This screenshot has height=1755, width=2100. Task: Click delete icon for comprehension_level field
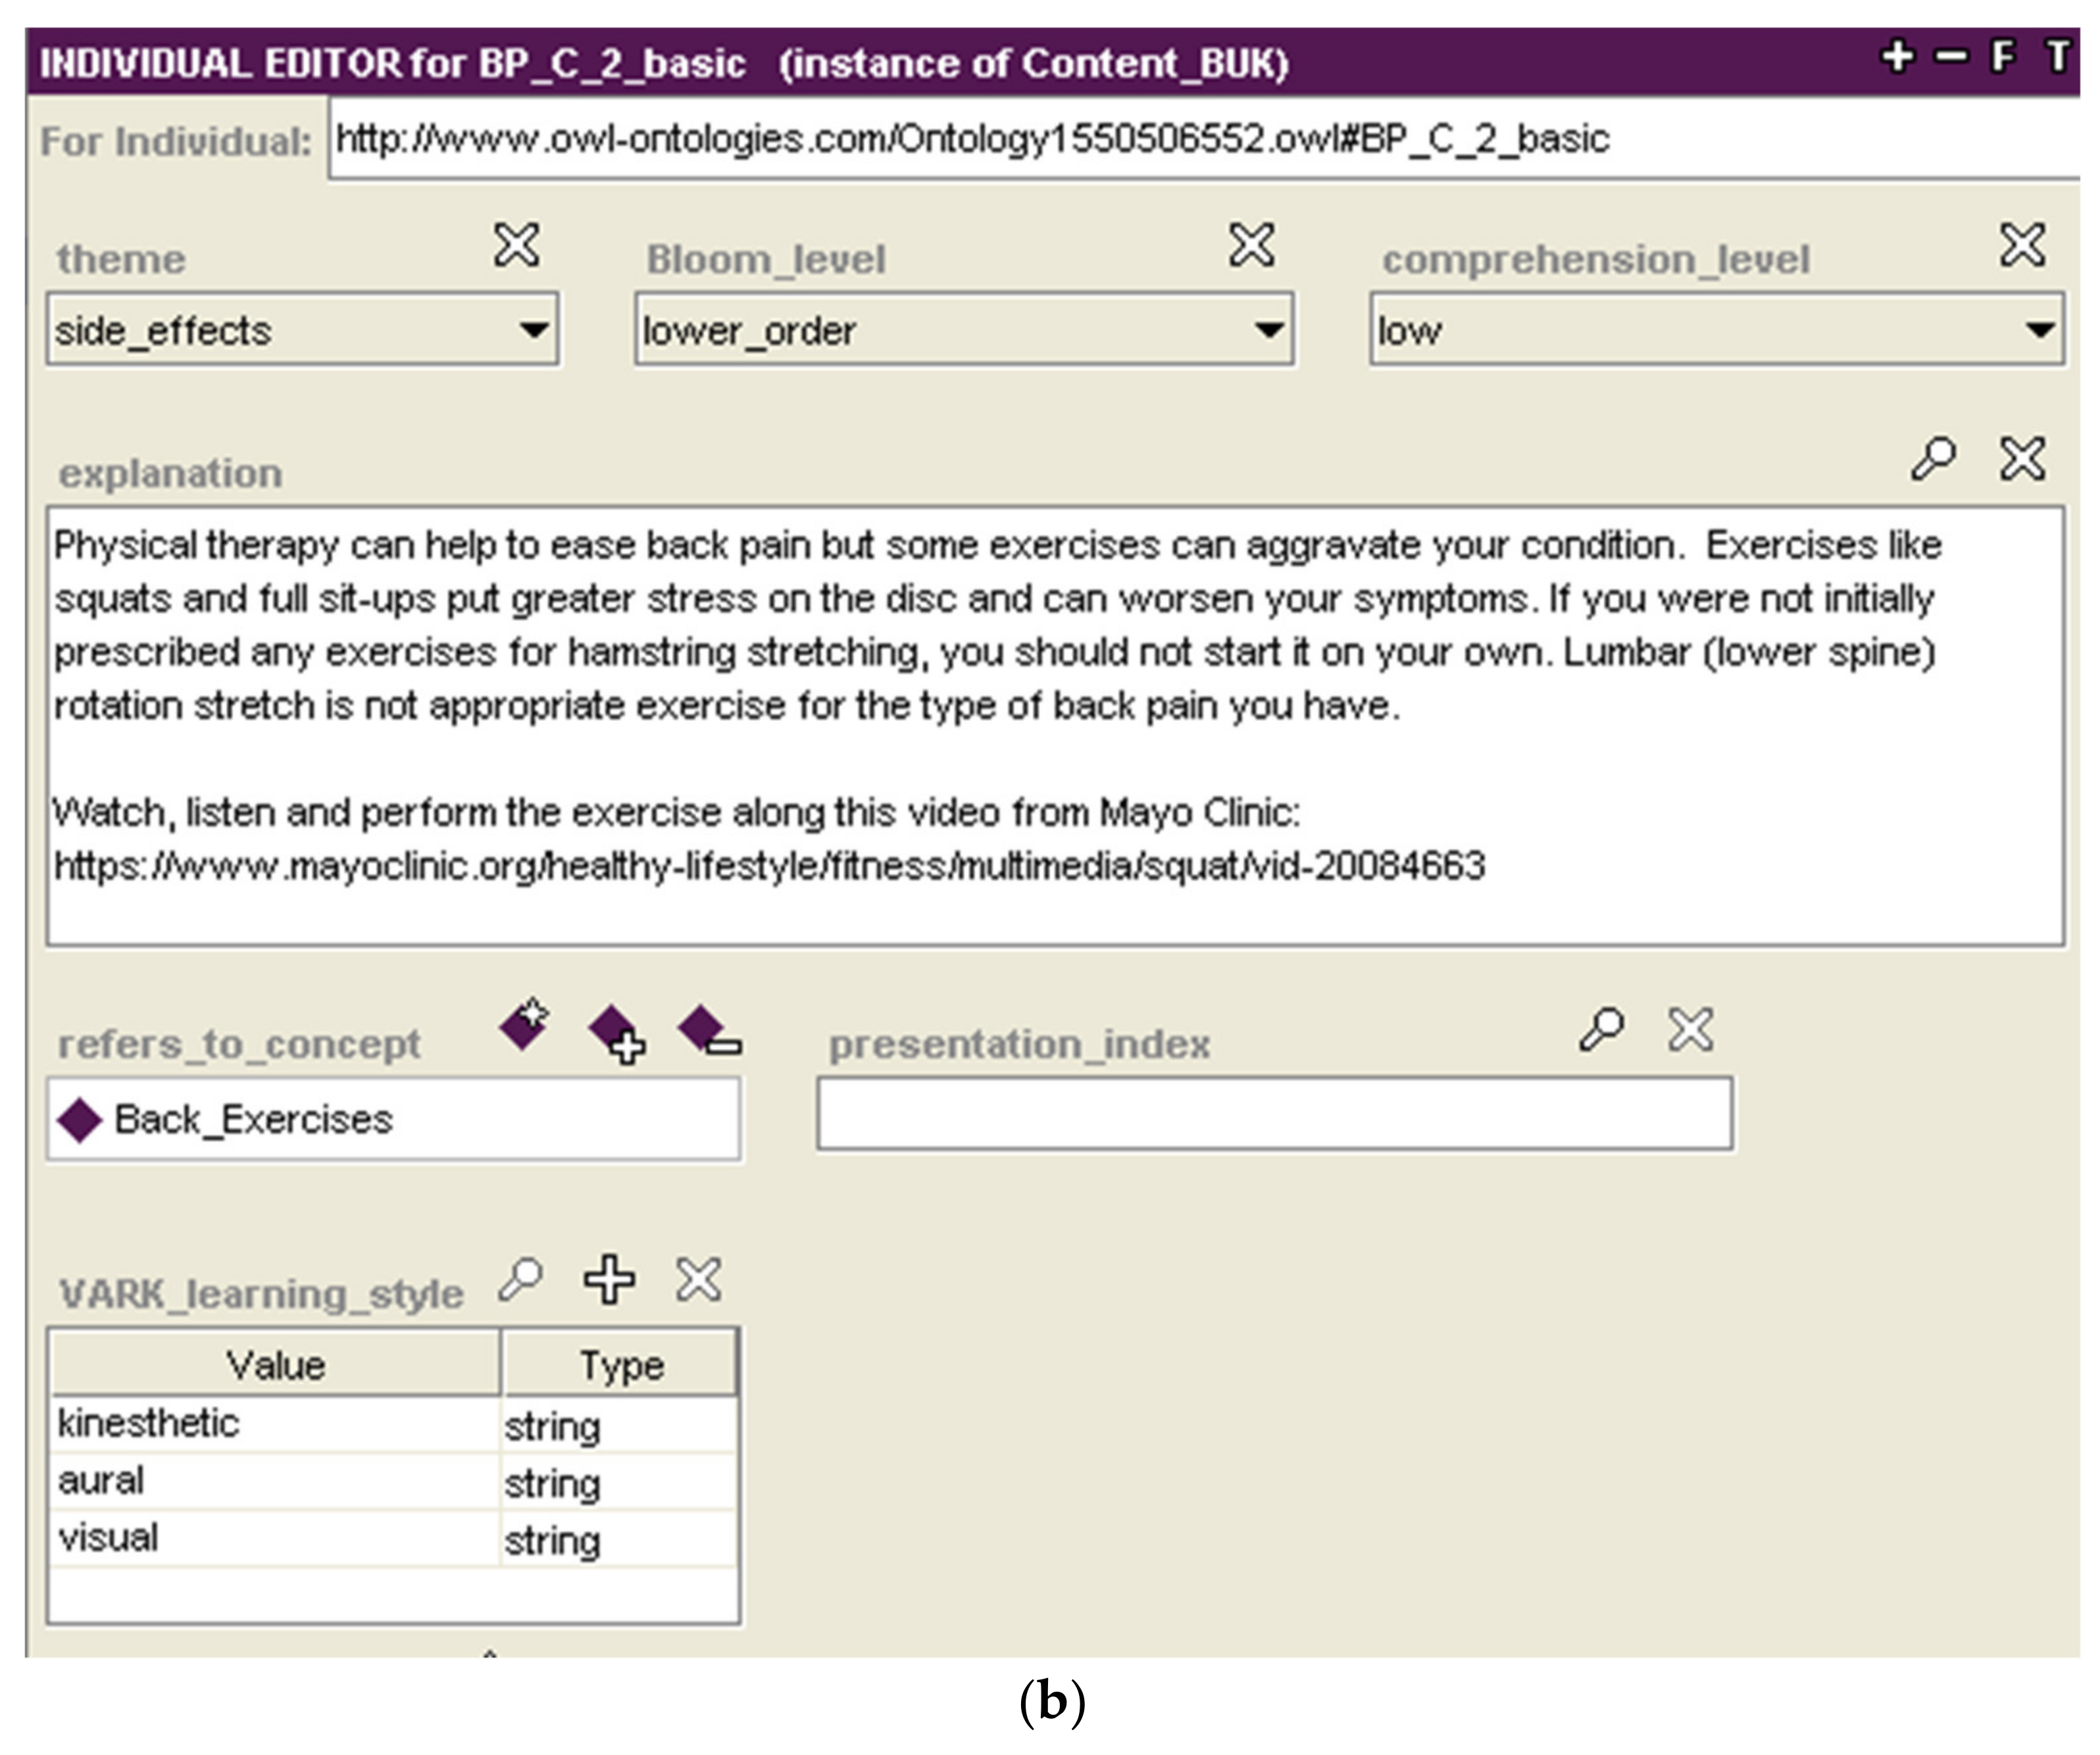[2022, 245]
